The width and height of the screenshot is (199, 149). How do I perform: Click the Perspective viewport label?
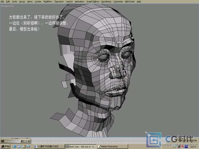click(x=7, y=6)
